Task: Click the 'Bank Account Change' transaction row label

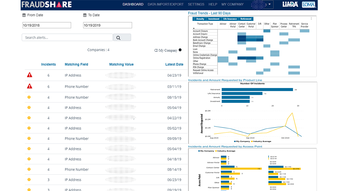Action: (x=203, y=40)
